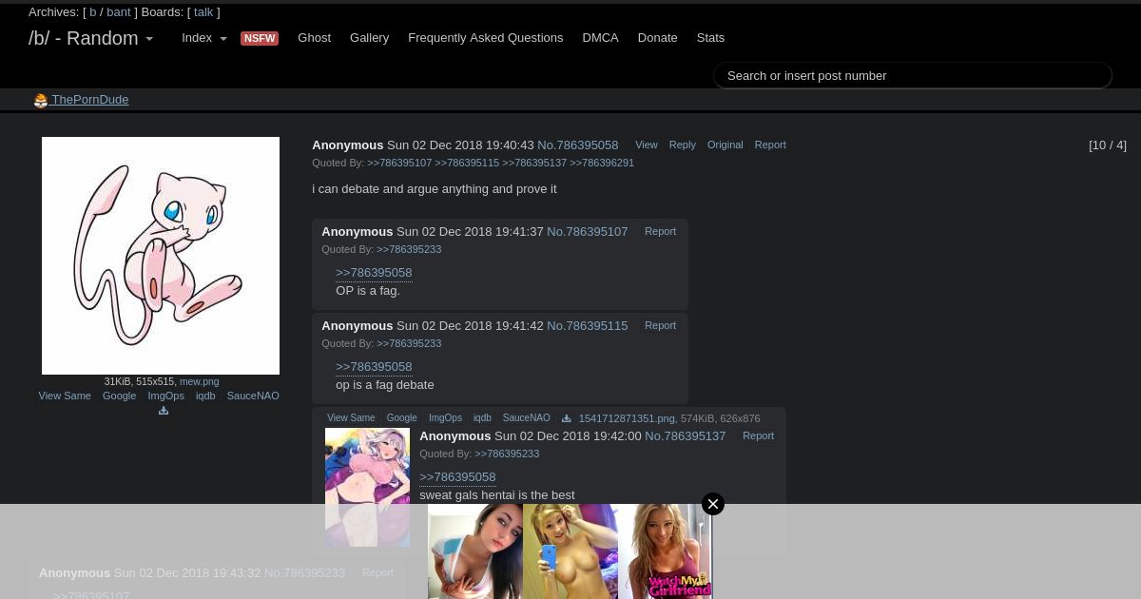Report the OP post
This screenshot has height=599, width=1141.
click(x=770, y=145)
